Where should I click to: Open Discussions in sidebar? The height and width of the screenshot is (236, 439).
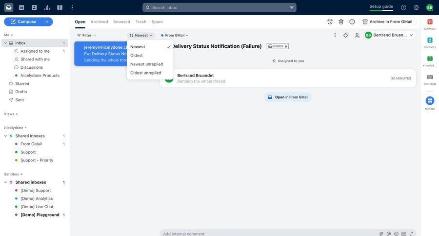tap(32, 67)
